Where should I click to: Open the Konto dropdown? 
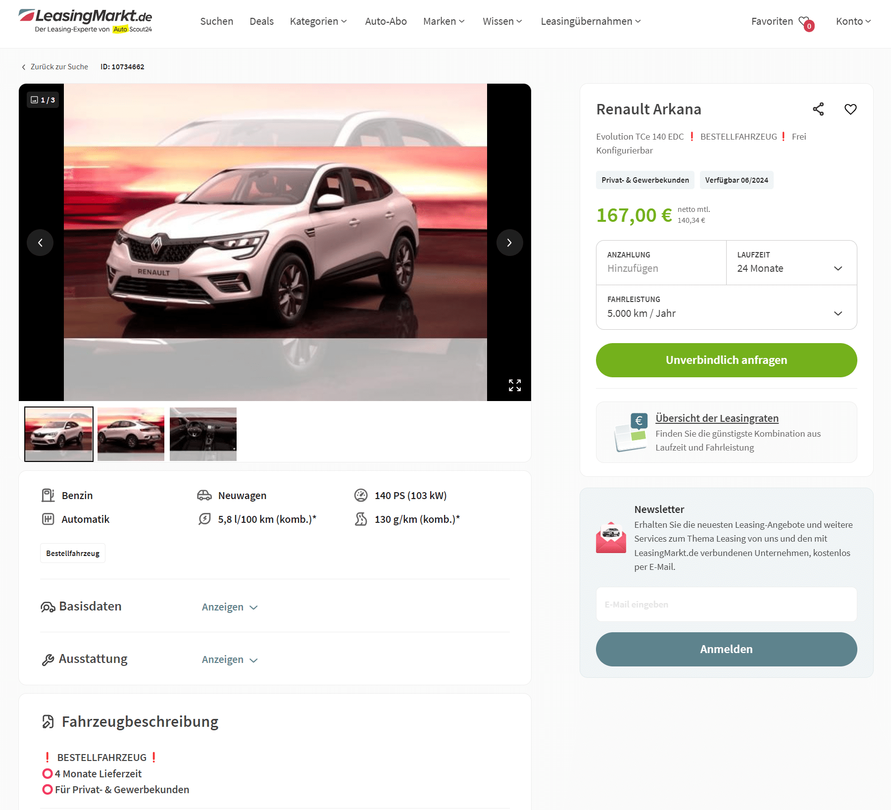point(853,21)
